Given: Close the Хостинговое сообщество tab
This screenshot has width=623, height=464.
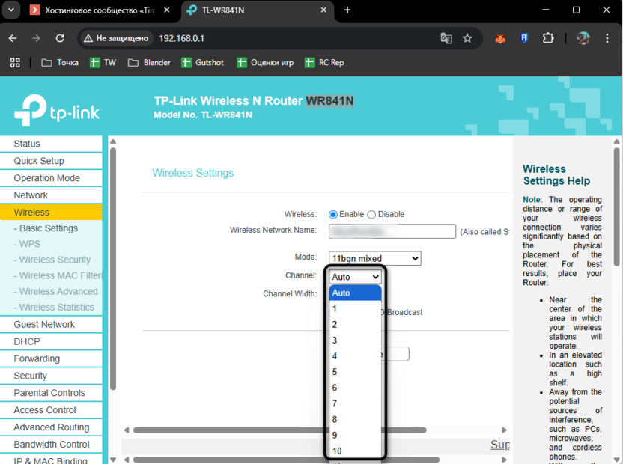Looking at the screenshot, I should [x=167, y=10].
